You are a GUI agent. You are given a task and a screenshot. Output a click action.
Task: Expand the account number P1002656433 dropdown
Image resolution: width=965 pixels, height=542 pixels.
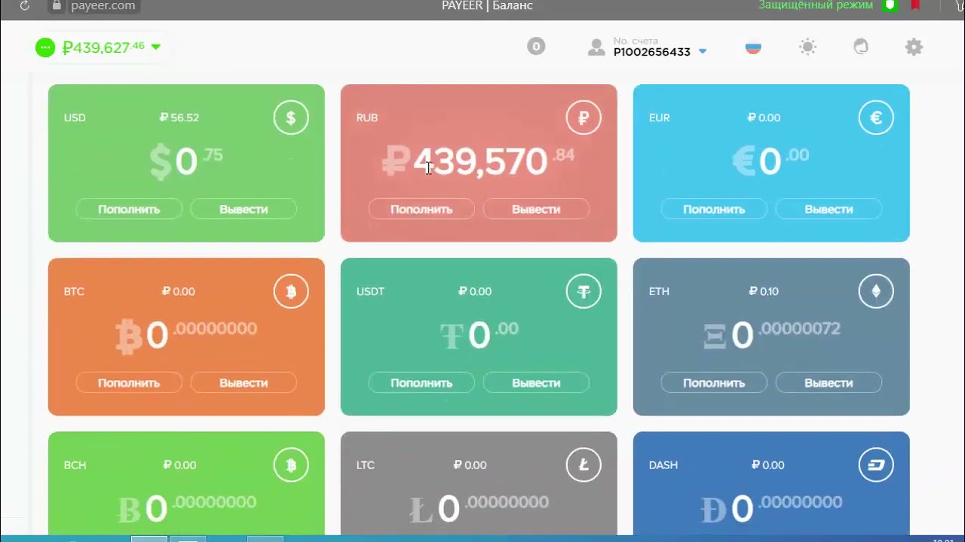[703, 52]
